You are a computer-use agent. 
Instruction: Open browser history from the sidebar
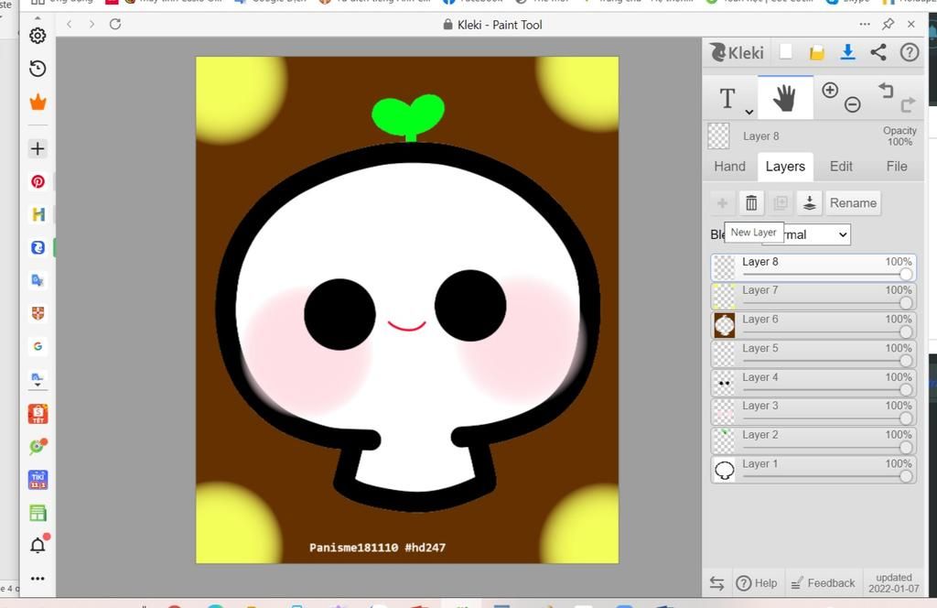(38, 69)
